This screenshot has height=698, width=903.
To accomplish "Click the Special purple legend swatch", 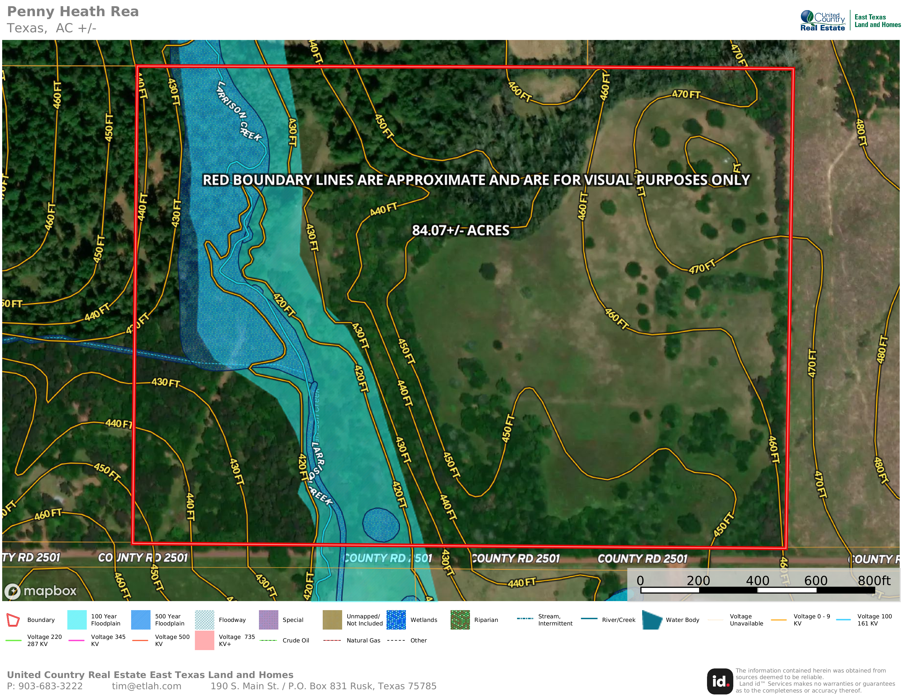I will [268, 620].
